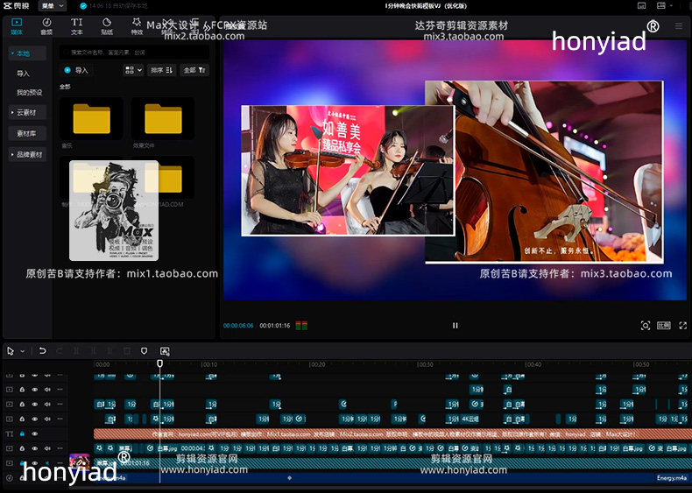Expand the 品牌素材 brand material section
692x493 pixels.
[x=27, y=154]
